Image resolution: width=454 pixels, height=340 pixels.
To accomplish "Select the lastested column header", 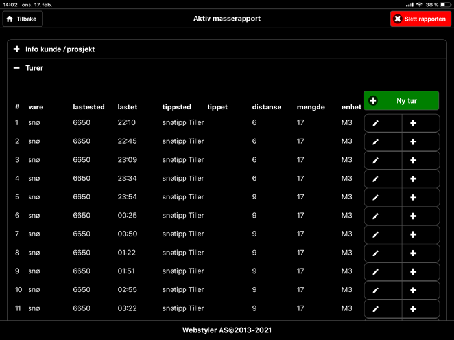I will click(89, 107).
